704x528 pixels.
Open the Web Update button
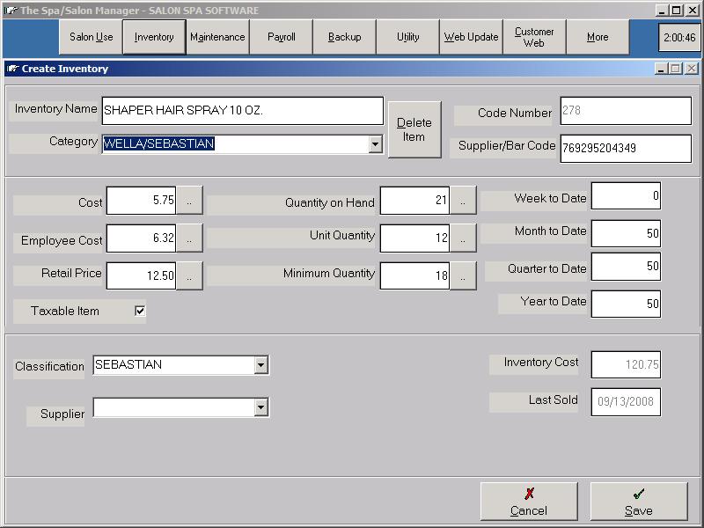tap(471, 38)
